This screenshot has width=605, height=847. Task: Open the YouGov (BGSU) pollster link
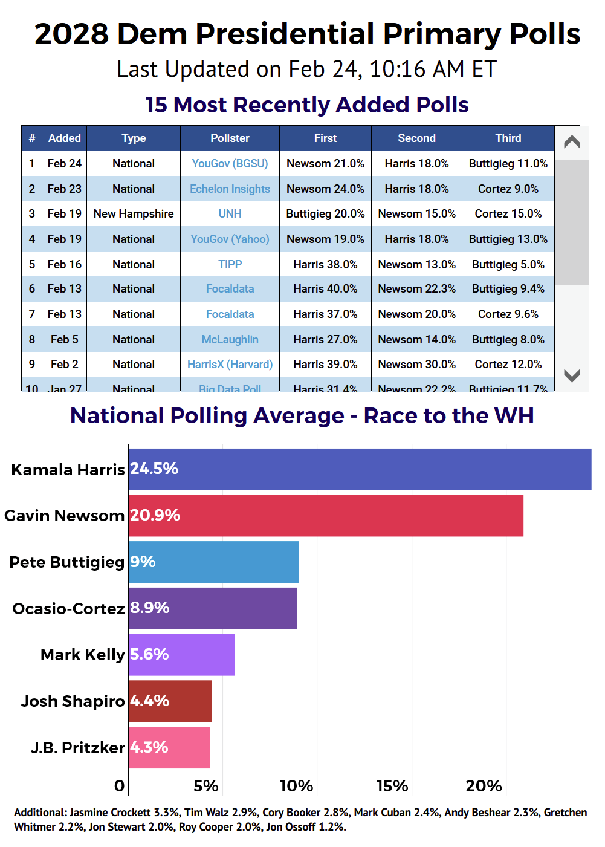click(x=230, y=164)
